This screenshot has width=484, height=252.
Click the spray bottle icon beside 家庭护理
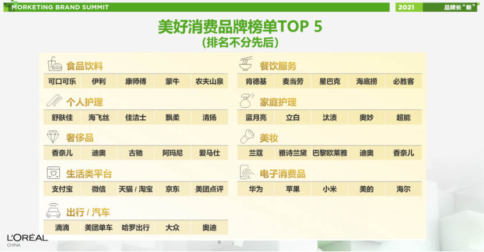point(246,100)
